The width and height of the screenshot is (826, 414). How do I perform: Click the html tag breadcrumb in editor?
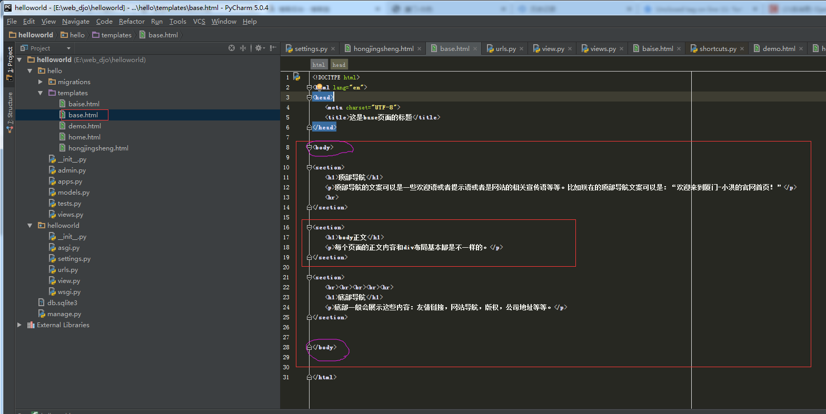coord(319,65)
